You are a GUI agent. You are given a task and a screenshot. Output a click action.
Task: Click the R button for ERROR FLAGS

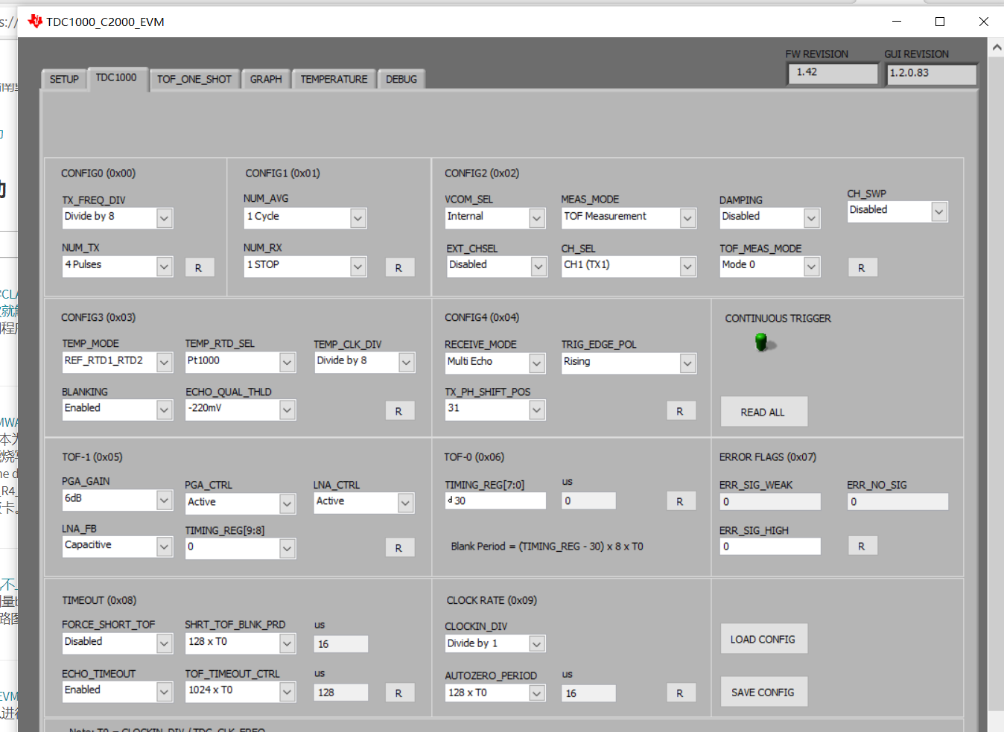pyautogui.click(x=862, y=546)
